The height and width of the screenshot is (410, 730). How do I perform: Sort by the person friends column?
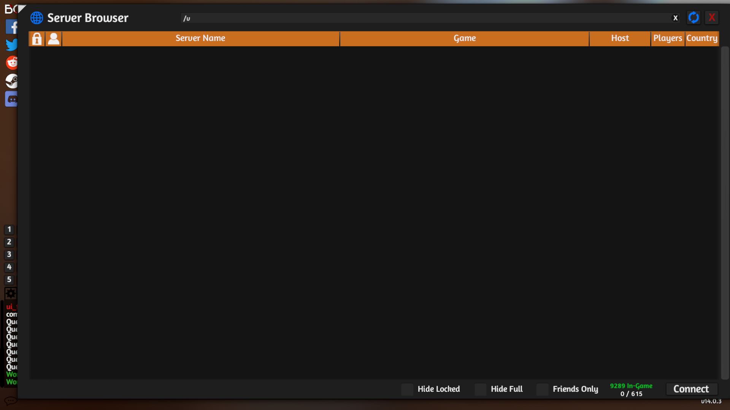pos(54,39)
